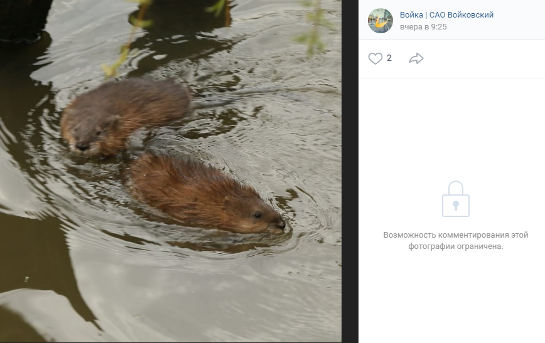Click the hanging willow branch in photo
The width and height of the screenshot is (545, 343).
click(127, 38)
